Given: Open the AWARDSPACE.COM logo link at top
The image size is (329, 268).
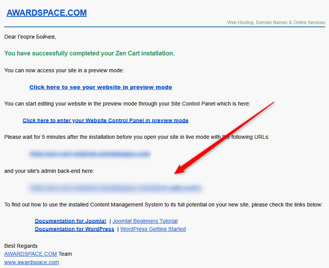Looking at the screenshot, I should [46, 13].
